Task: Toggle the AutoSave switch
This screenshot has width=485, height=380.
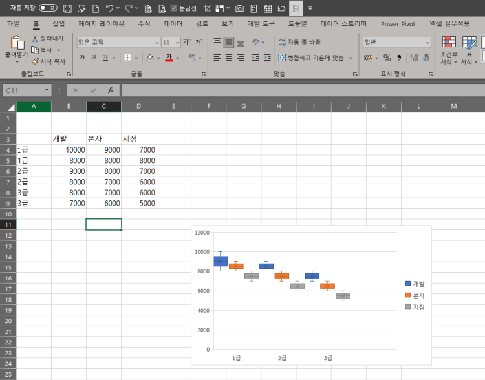Action: [x=48, y=8]
